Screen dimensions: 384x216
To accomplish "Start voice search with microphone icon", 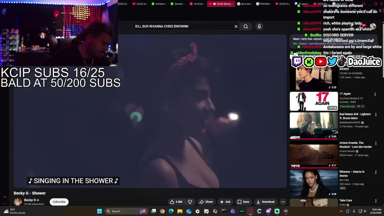I will pos(259,26).
